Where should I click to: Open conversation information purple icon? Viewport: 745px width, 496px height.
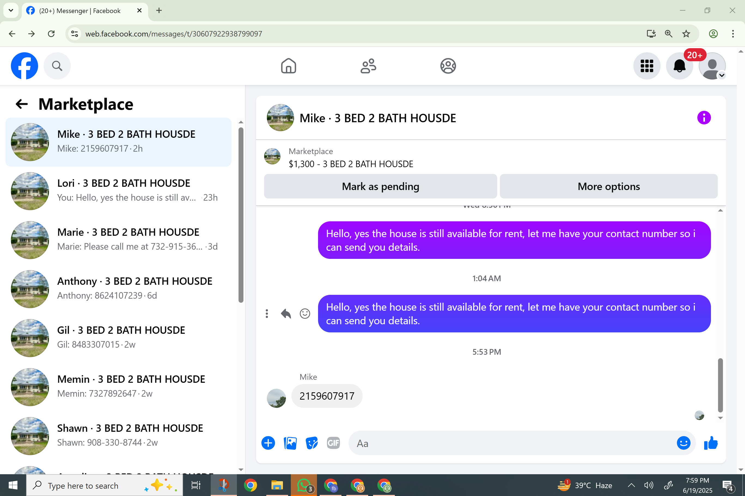pos(704,118)
